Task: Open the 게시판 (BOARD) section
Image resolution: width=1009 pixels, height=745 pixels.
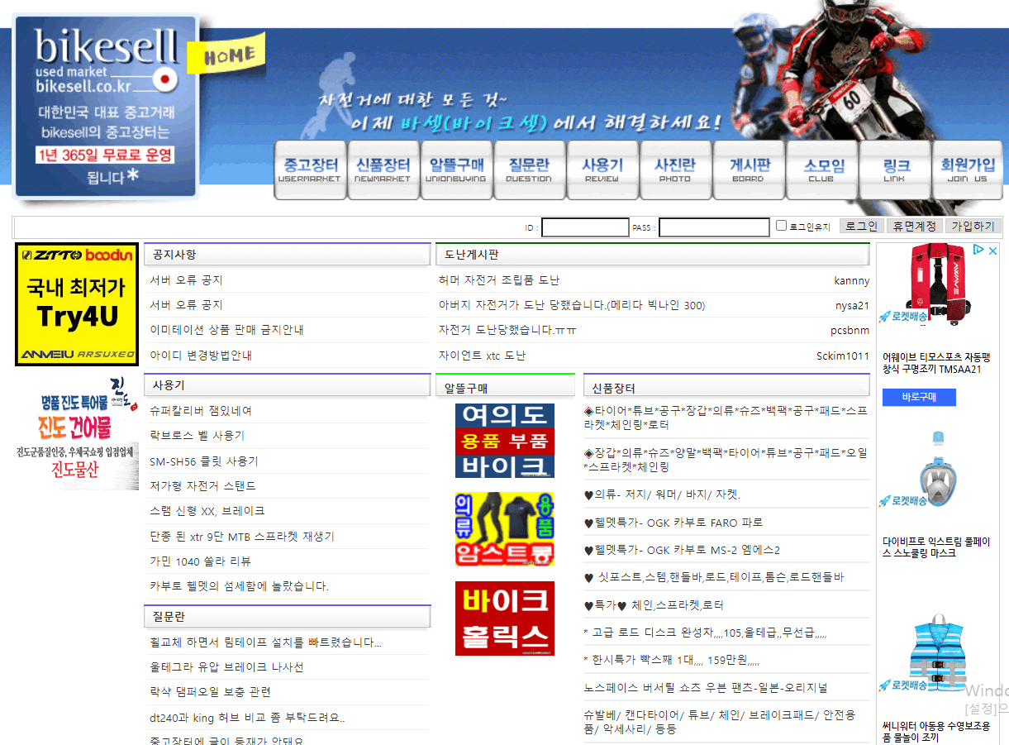Action: pyautogui.click(x=748, y=170)
